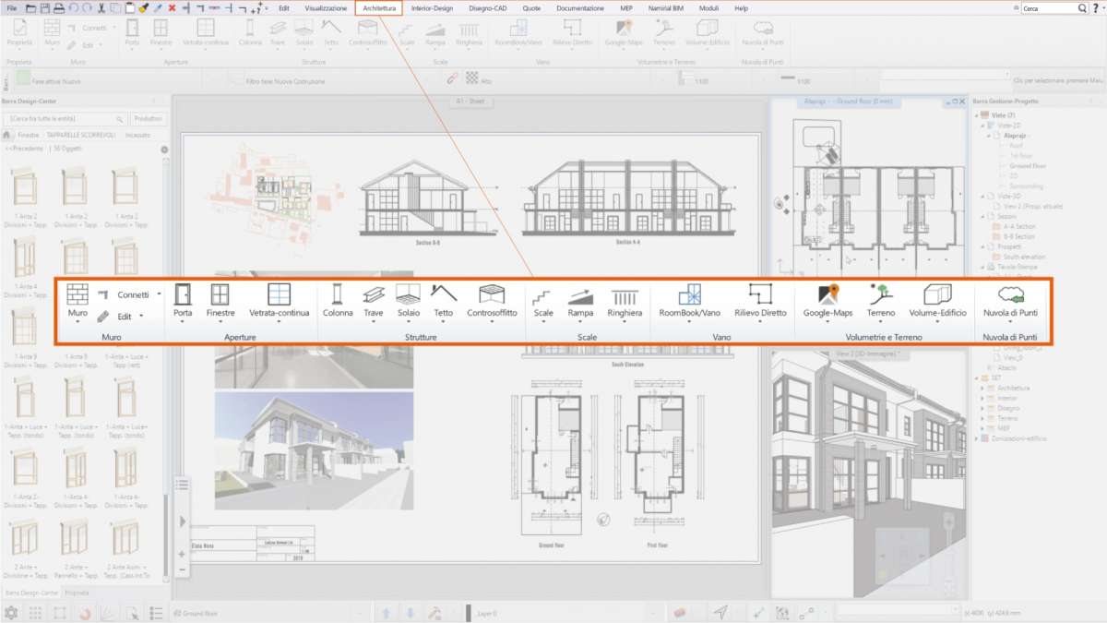Collapse the Viste-2D tree branch
This screenshot has height=623, width=1107.
tap(982, 126)
